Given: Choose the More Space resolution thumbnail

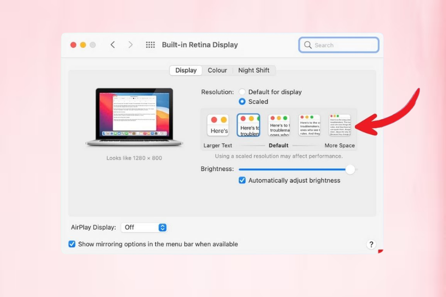Looking at the screenshot, I should (x=340, y=125).
